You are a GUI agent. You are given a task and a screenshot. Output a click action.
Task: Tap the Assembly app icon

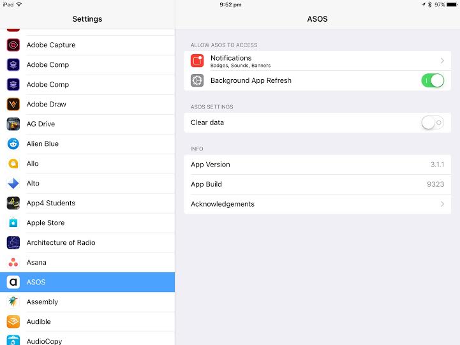(x=13, y=302)
